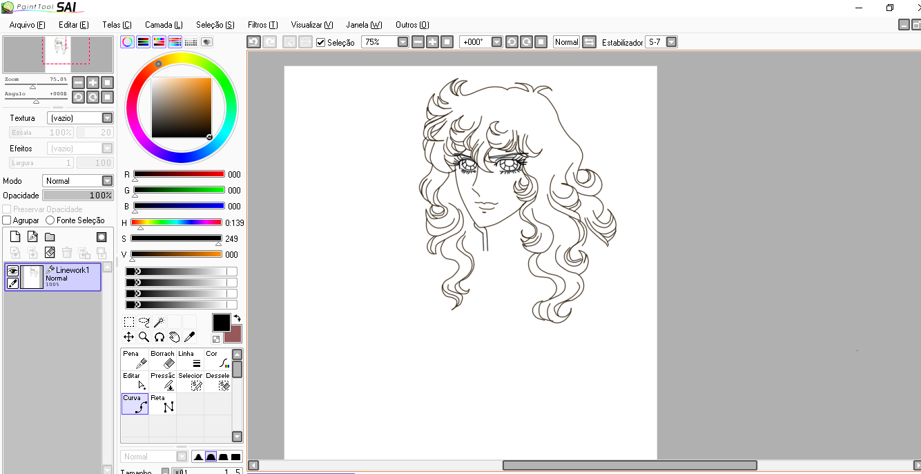Screen dimensions: 921x474
Task: Activate the rotate view tool
Action: (x=159, y=337)
